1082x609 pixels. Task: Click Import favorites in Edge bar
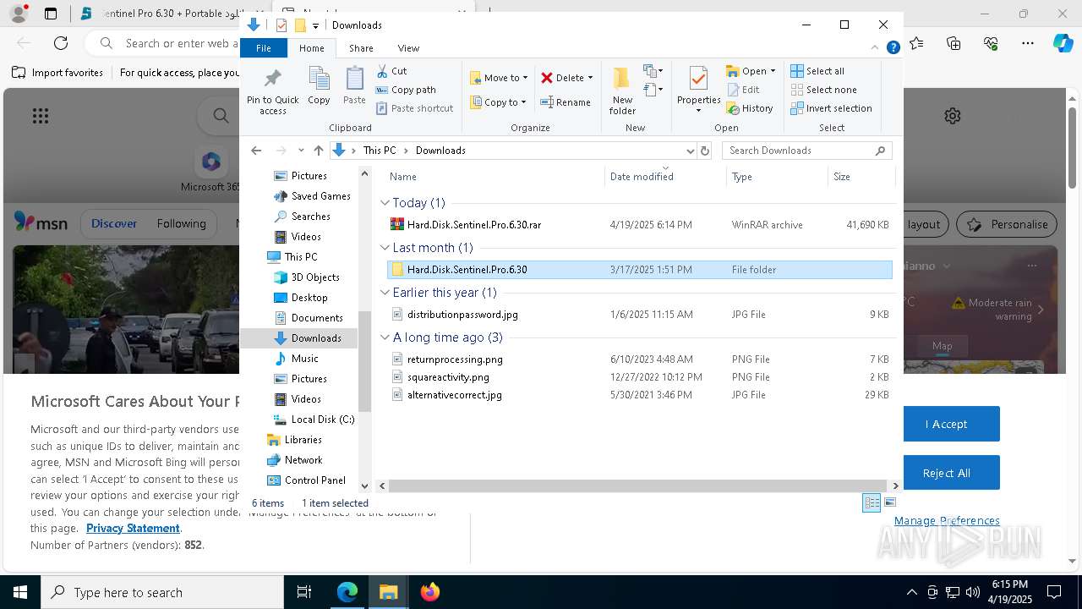pyautogui.click(x=57, y=73)
